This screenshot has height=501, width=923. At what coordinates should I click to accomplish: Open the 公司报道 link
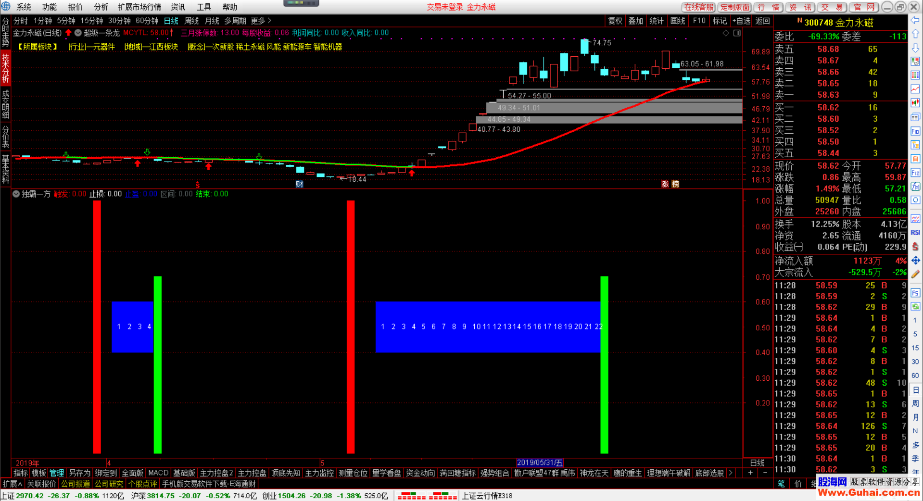pyautogui.click(x=75, y=484)
